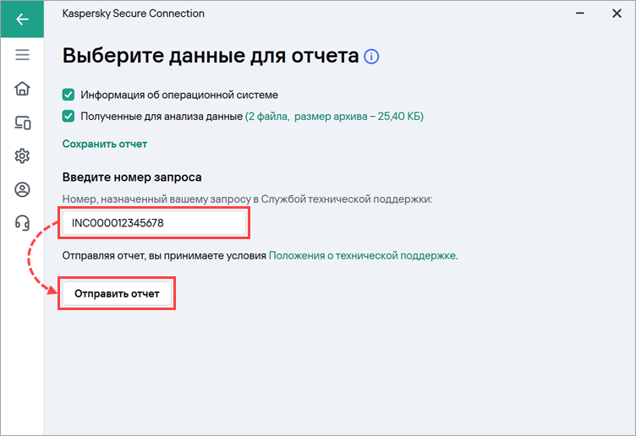Click the request number input field
Viewport: 636px width, 436px height.
(154, 223)
